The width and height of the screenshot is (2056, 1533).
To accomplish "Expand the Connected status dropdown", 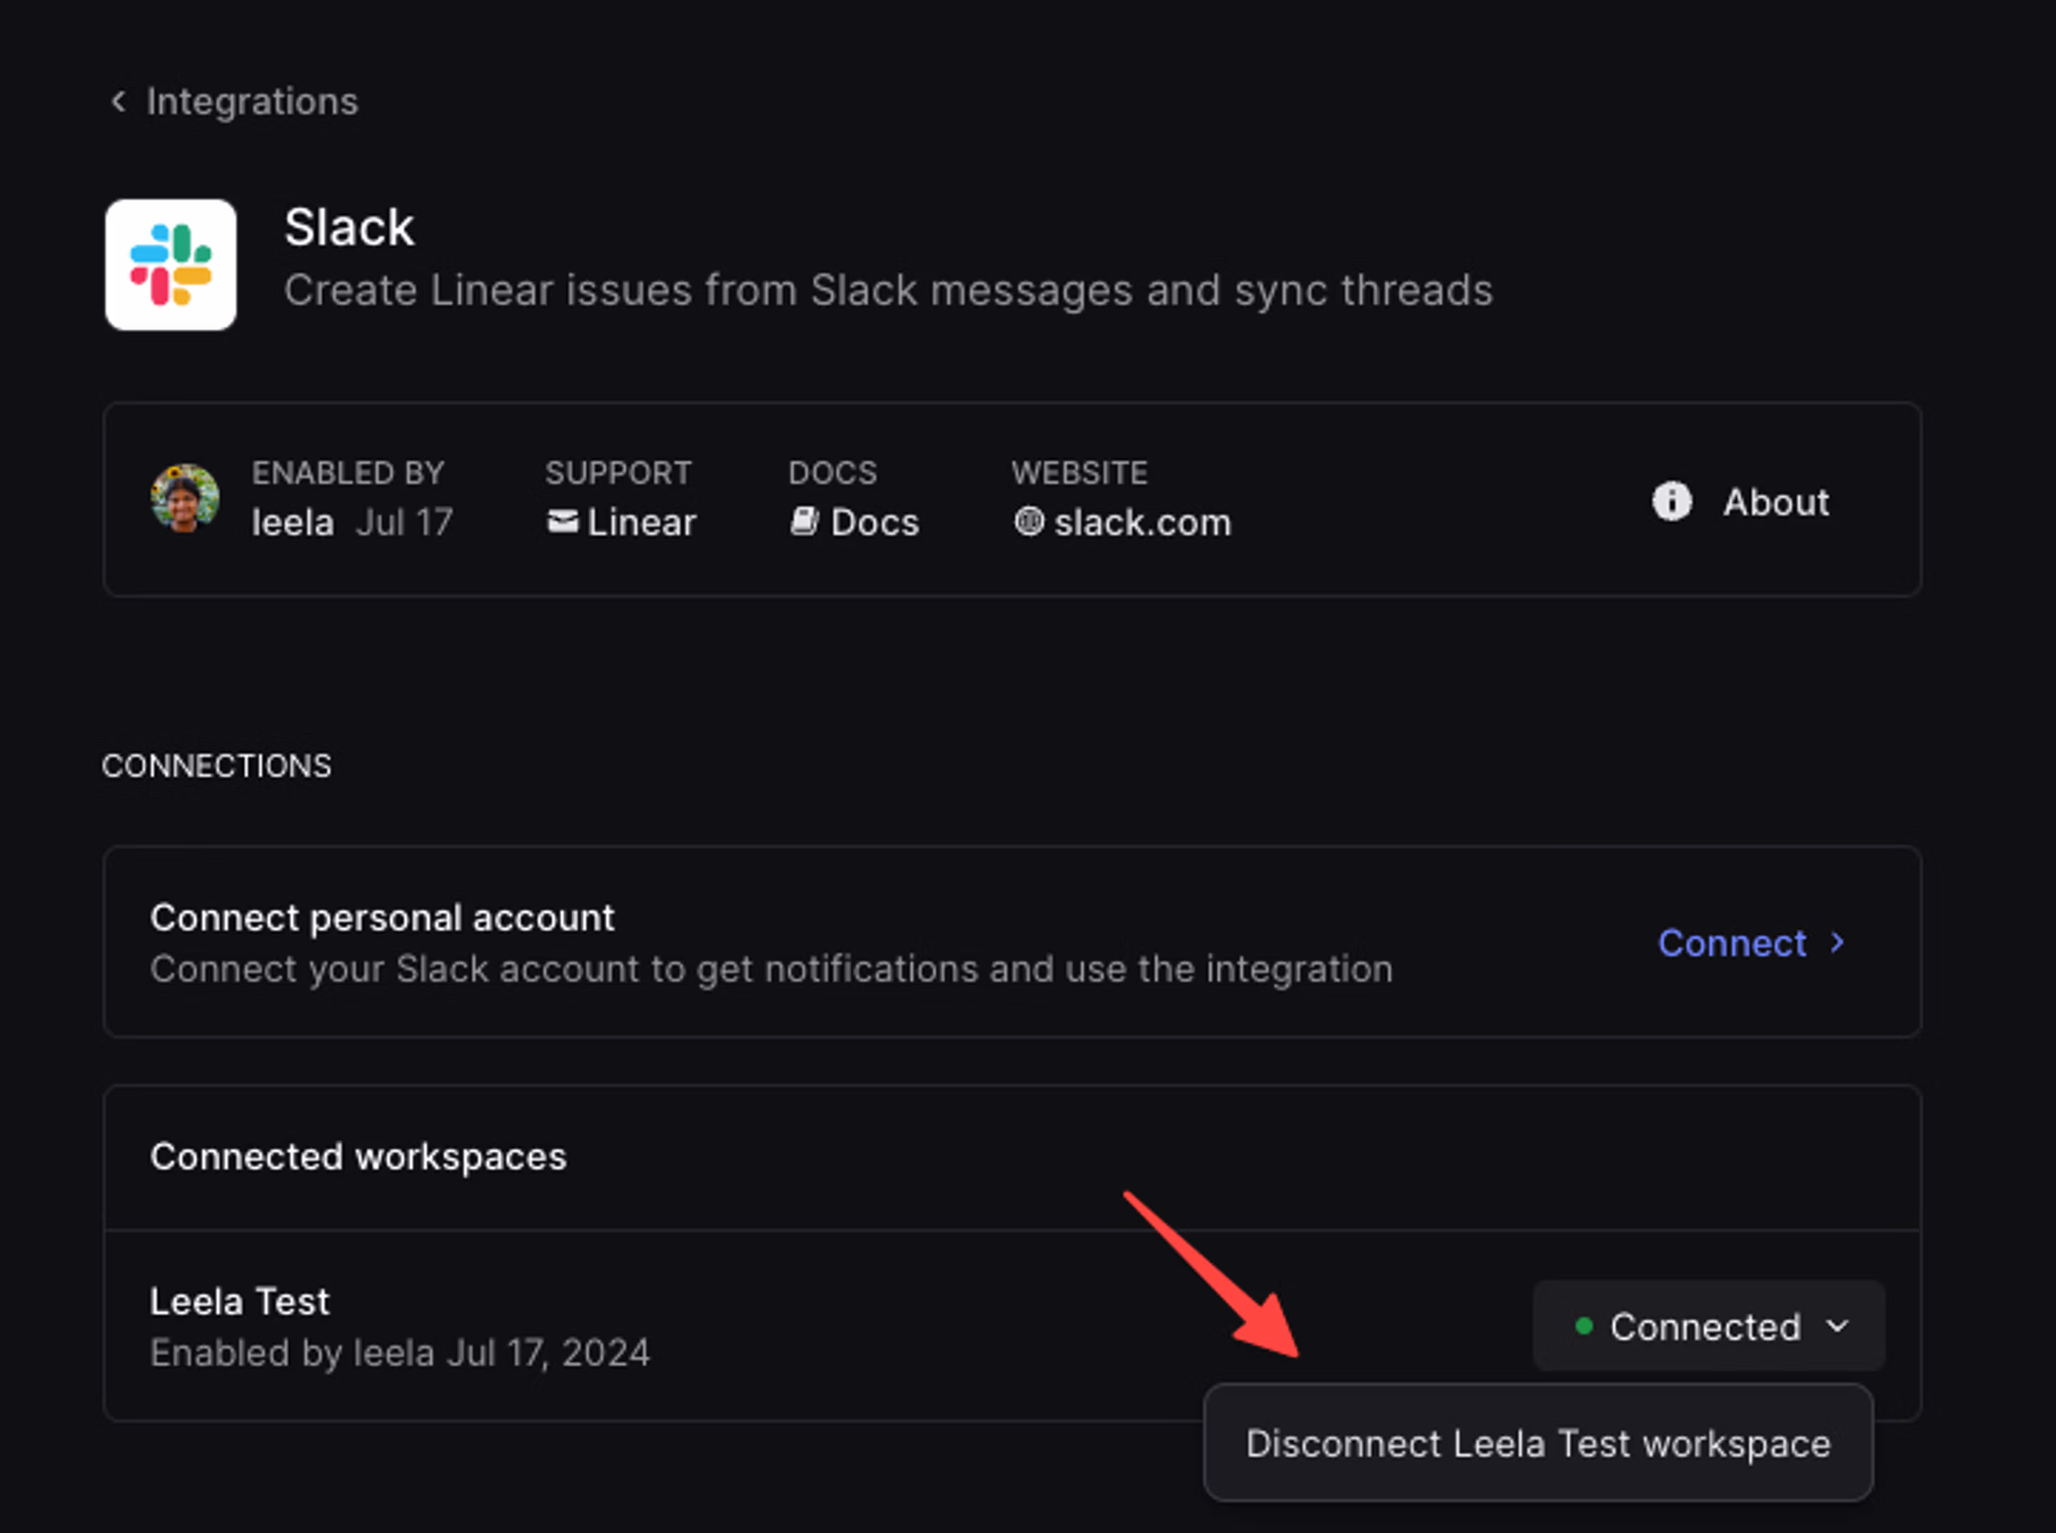I will click(1708, 1326).
